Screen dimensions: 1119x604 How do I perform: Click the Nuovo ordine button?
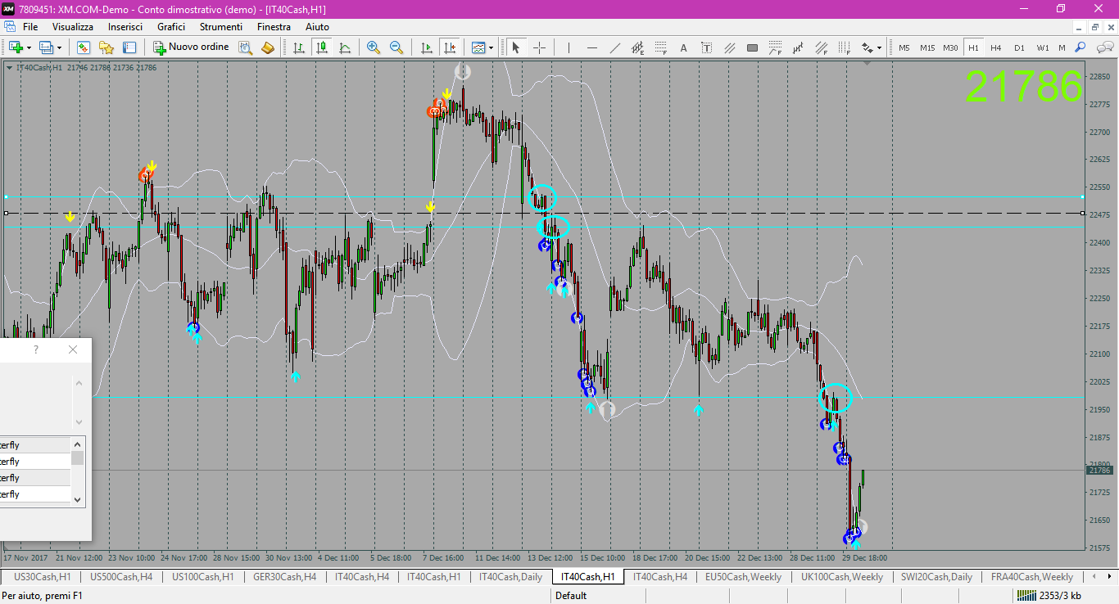tap(191, 47)
